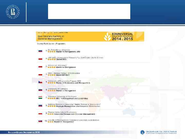Click the empty white title box in header
The height and width of the screenshot is (139, 185).
pyautogui.click(x=89, y=11)
